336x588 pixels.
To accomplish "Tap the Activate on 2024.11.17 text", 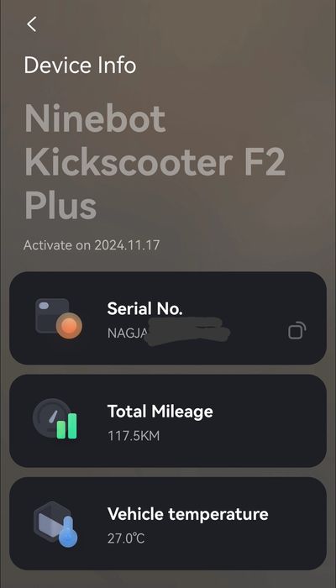I will (92, 245).
